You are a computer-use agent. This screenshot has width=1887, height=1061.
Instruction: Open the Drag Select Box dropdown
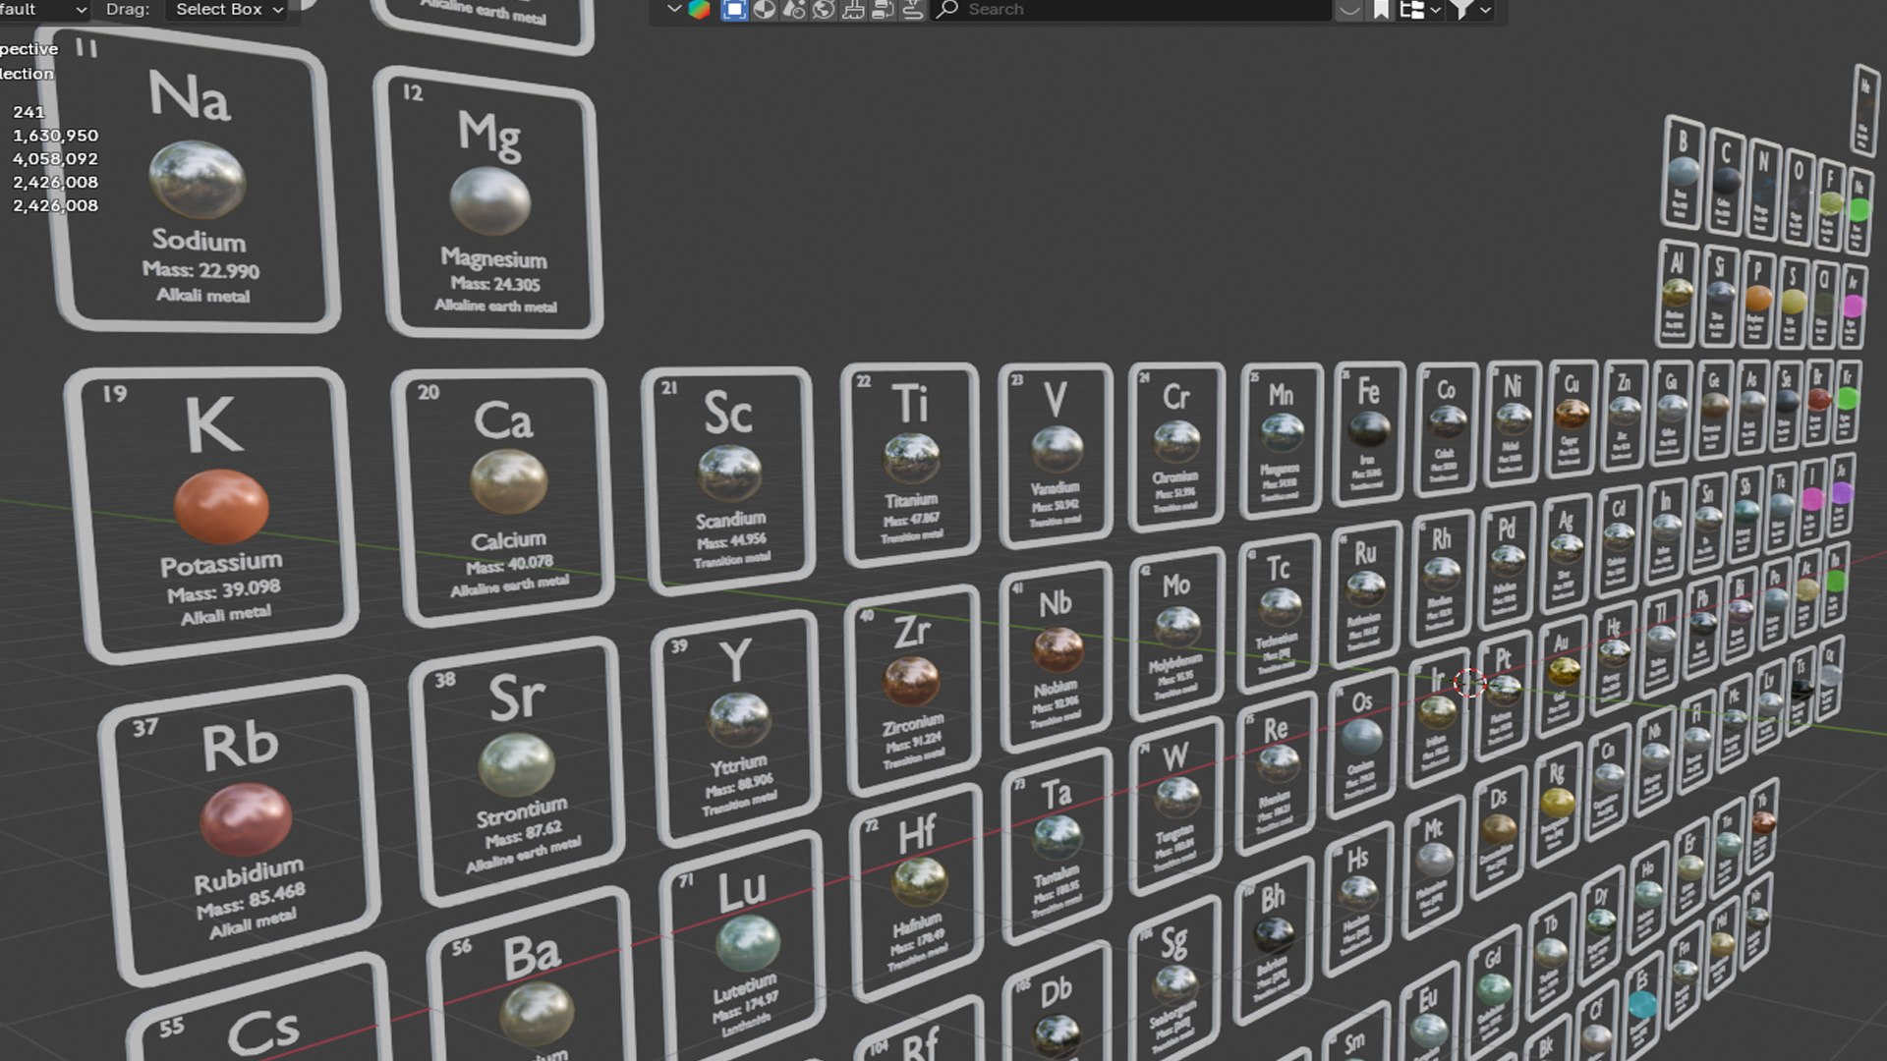(226, 10)
